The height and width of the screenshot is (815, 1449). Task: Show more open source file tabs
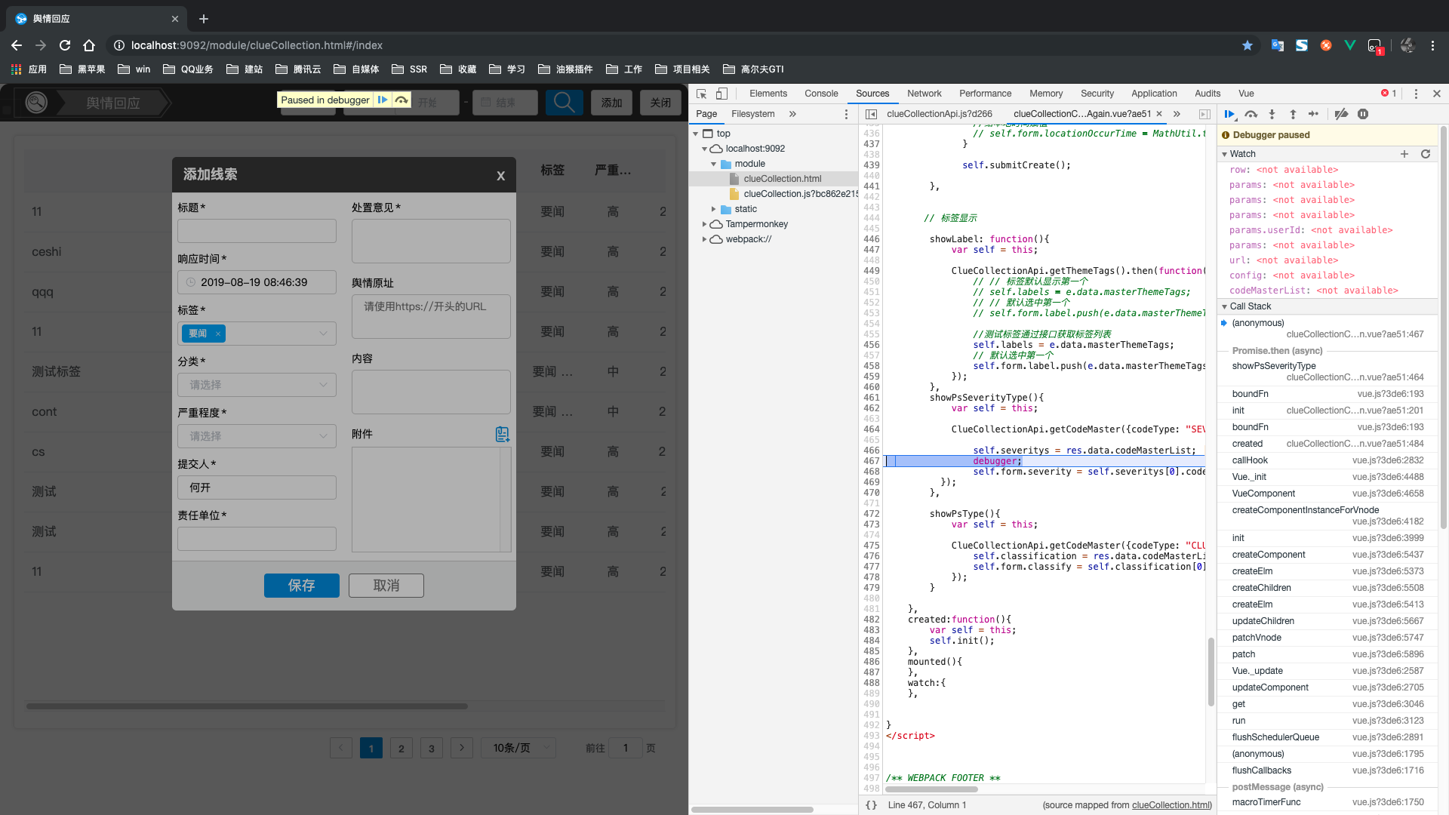pyautogui.click(x=1177, y=114)
